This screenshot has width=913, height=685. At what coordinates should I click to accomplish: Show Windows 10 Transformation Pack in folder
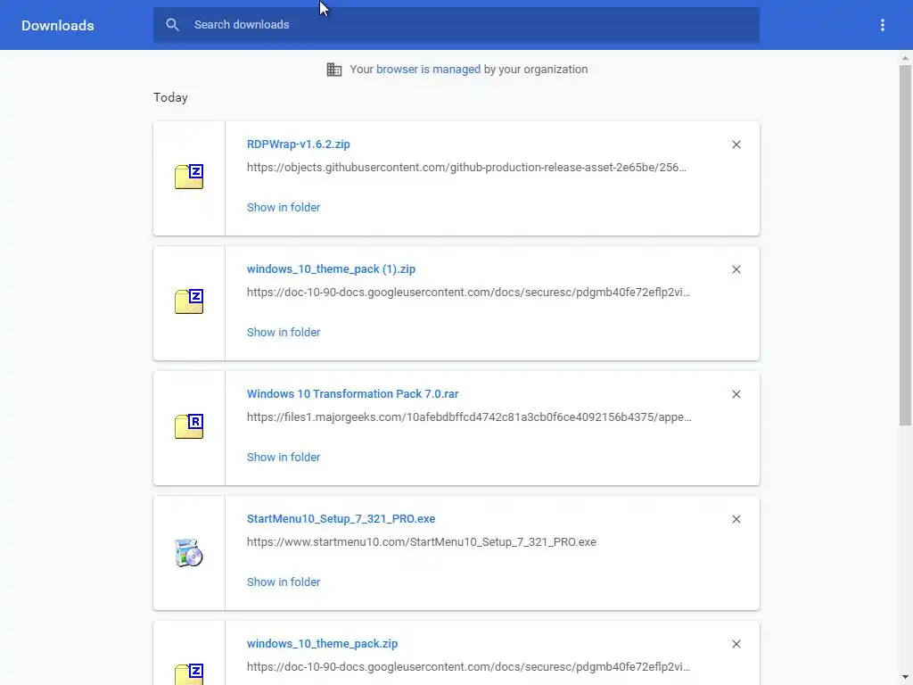[x=283, y=458]
